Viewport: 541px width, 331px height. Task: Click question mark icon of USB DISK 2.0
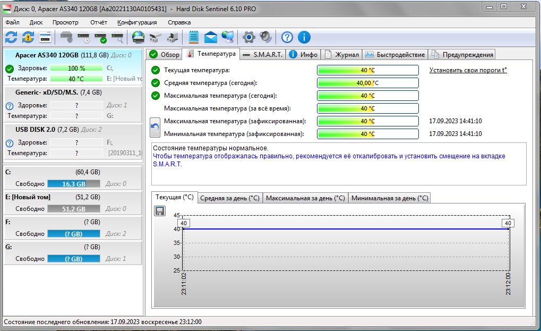tap(10, 143)
